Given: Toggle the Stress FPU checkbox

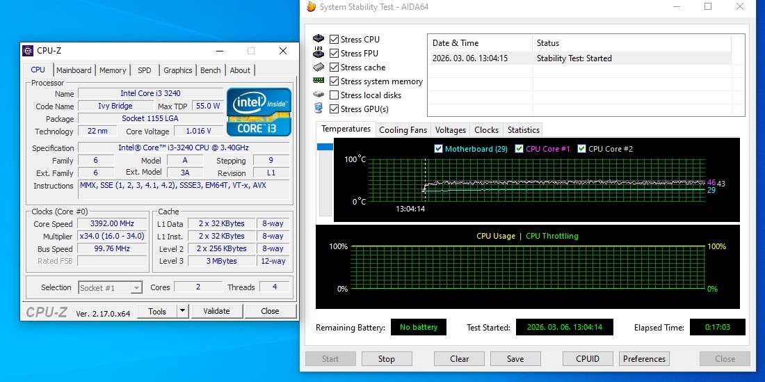Looking at the screenshot, I should pyautogui.click(x=335, y=53).
